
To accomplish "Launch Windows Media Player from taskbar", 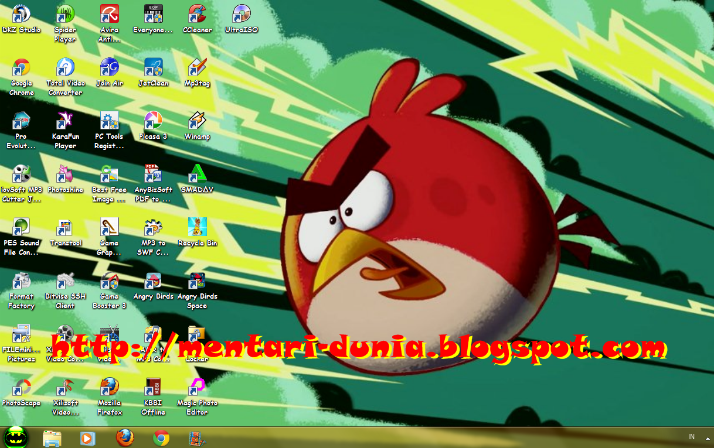I will click(x=87, y=438).
